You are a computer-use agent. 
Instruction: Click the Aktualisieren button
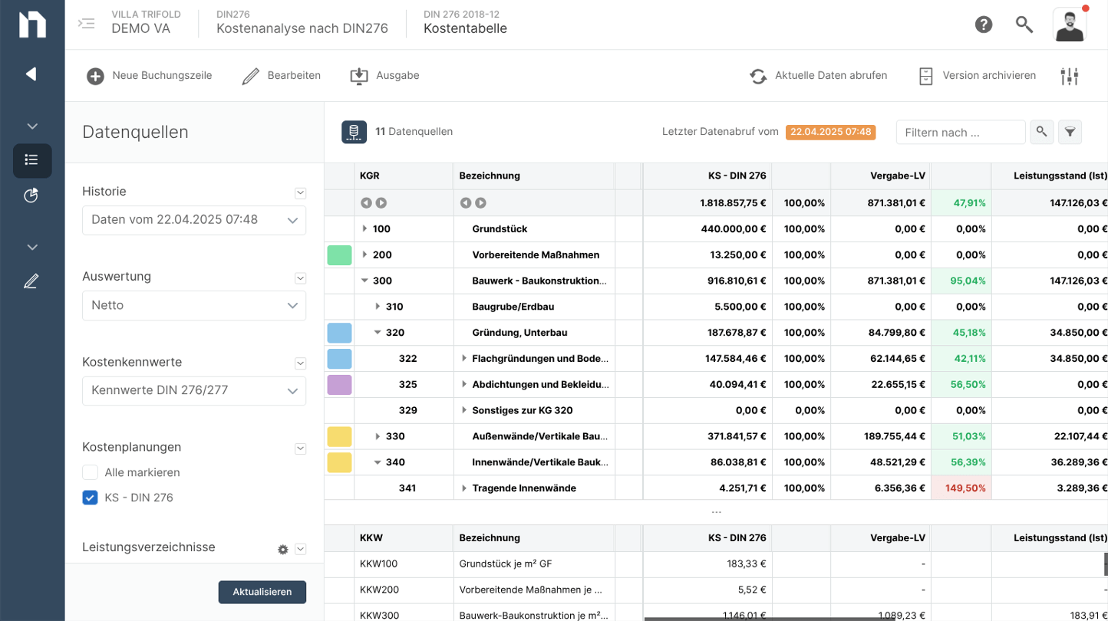pyautogui.click(x=262, y=592)
